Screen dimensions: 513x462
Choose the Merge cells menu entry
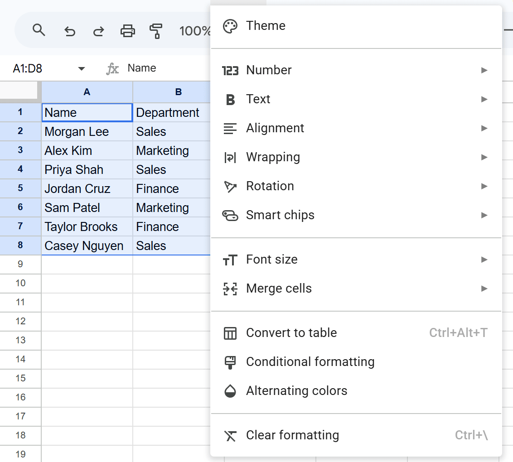(356, 289)
